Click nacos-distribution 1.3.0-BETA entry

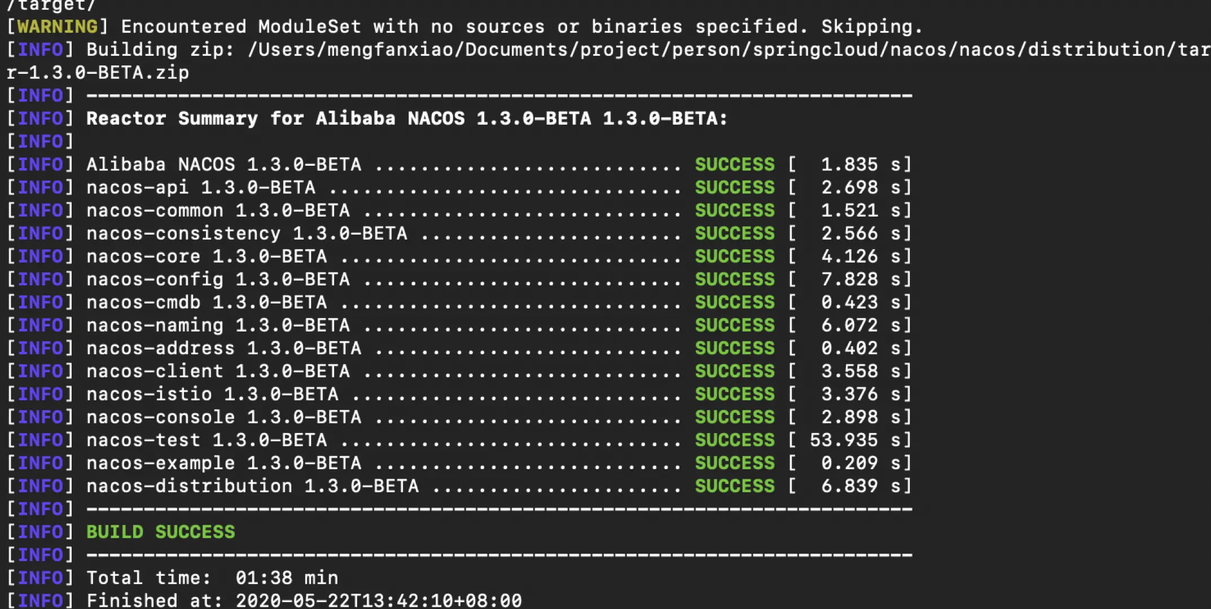pyautogui.click(x=252, y=486)
